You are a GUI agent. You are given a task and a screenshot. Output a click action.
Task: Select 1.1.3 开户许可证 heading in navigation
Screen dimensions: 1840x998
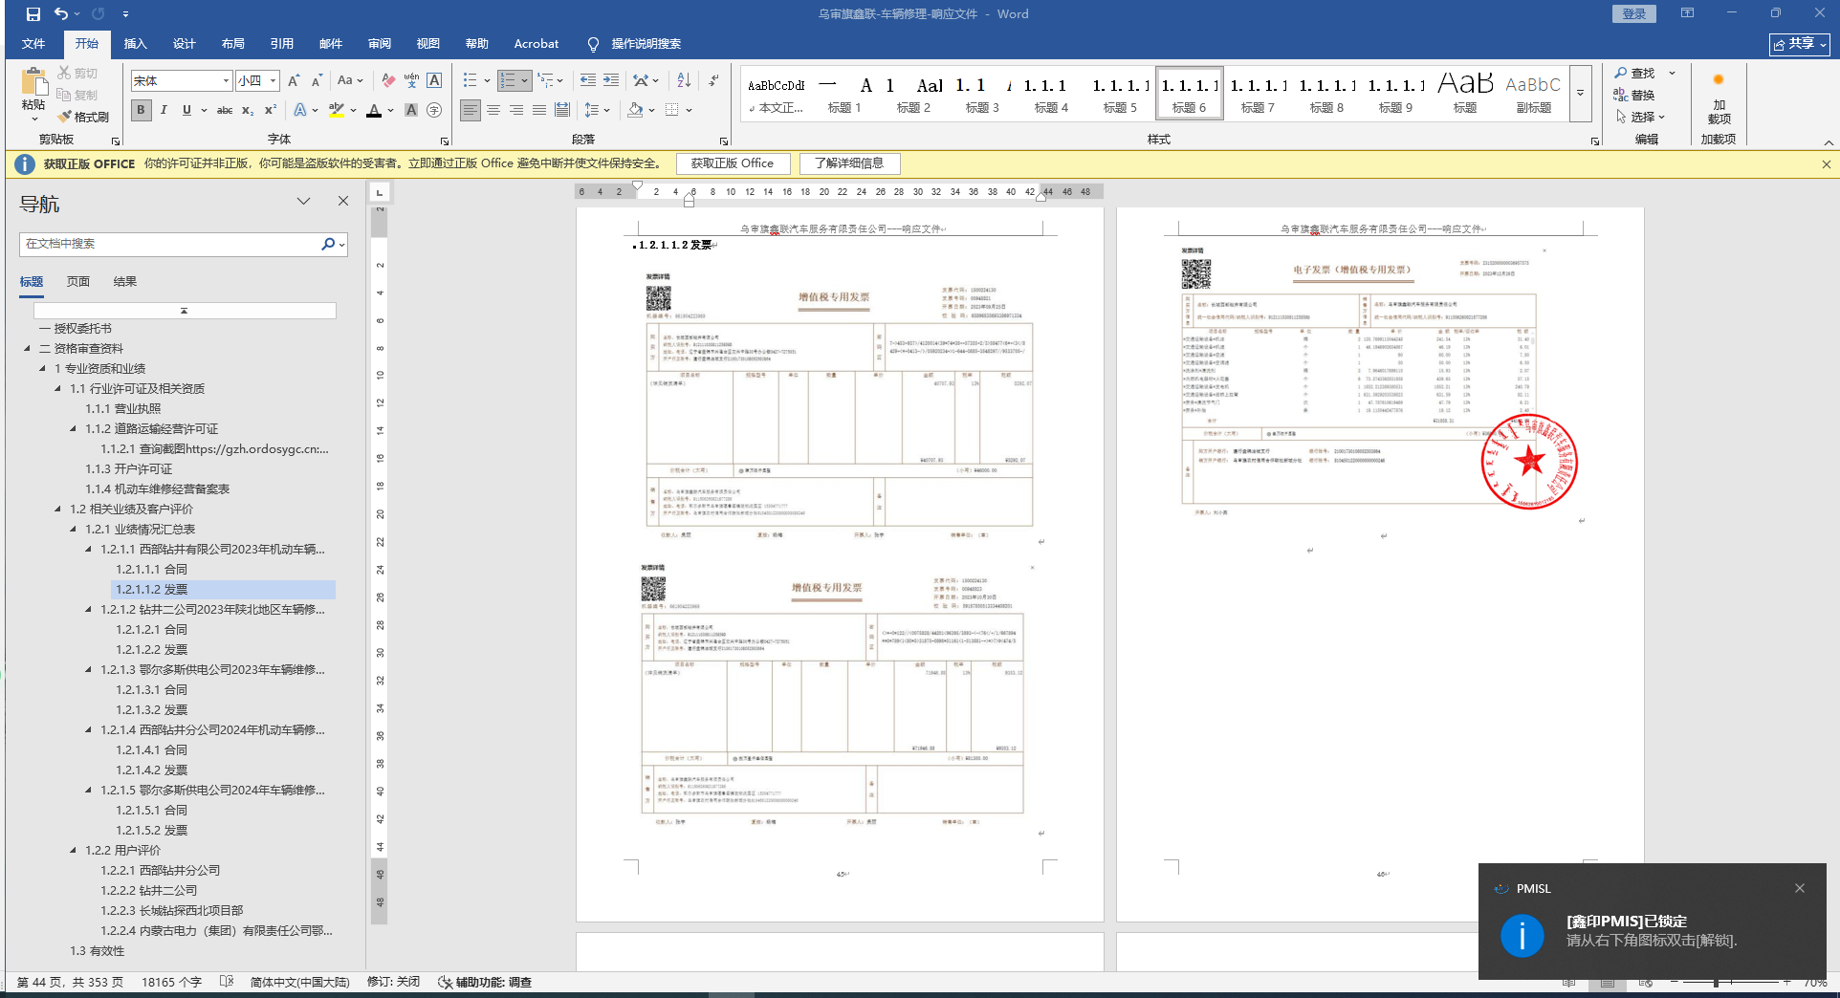[129, 468]
